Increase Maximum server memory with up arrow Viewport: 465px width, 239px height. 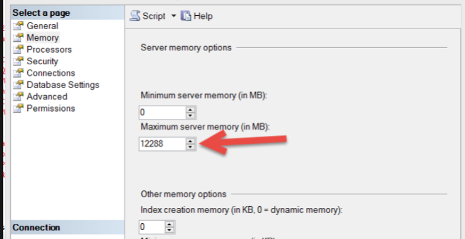point(191,141)
